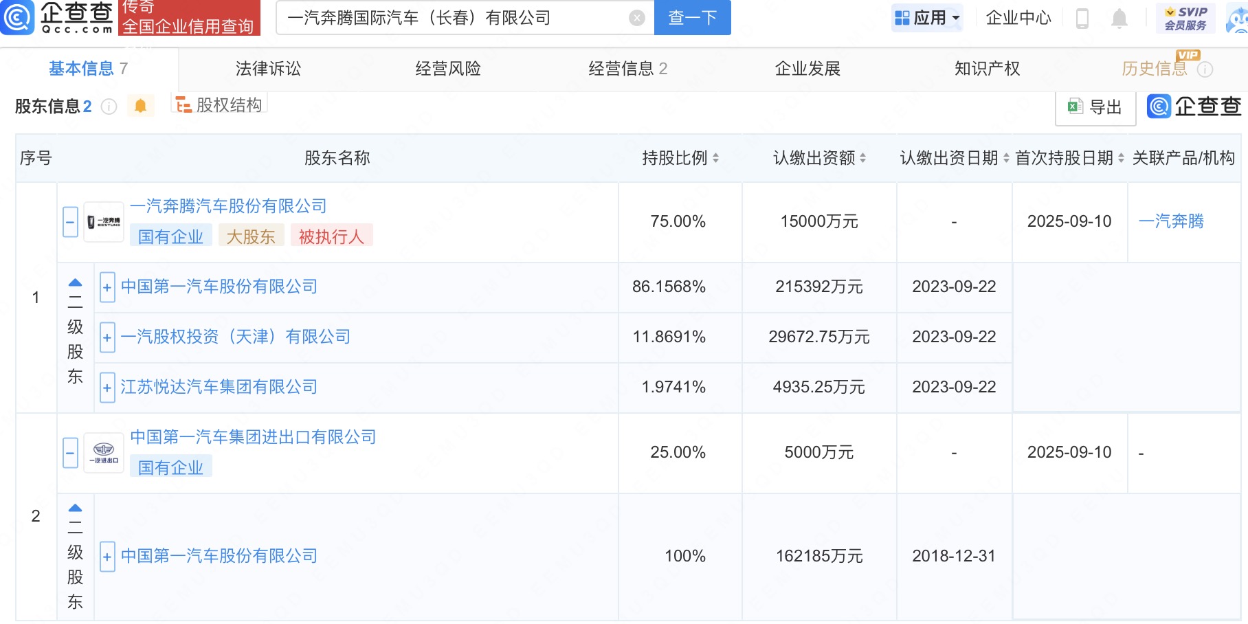The height and width of the screenshot is (624, 1248).
Task: Open SVIP 会员服务
Action: pyautogui.click(x=1185, y=18)
